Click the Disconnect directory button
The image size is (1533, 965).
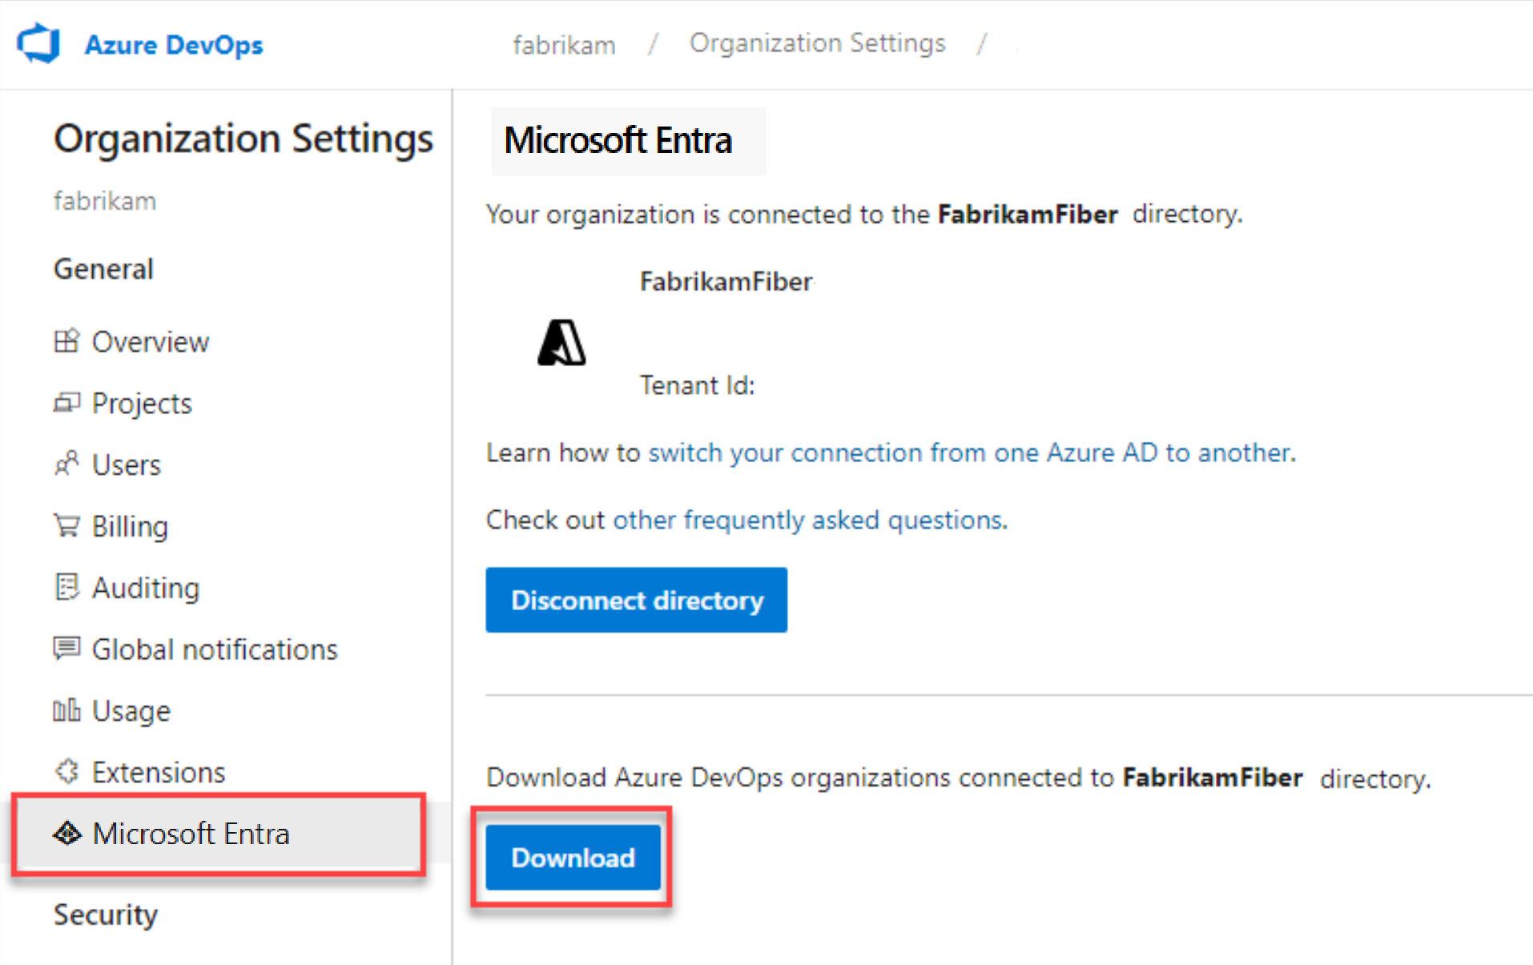click(x=636, y=599)
